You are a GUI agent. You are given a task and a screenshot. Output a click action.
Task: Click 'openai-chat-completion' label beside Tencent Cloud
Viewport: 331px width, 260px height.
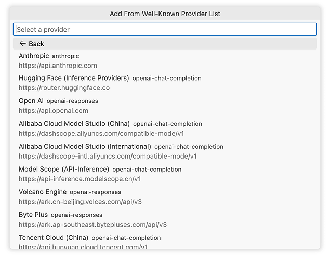[126, 238]
